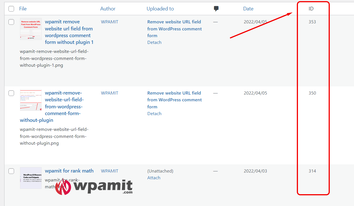Tick the select-all checkbox in header
Image resolution: width=354 pixels, height=206 pixels.
coord(11,9)
